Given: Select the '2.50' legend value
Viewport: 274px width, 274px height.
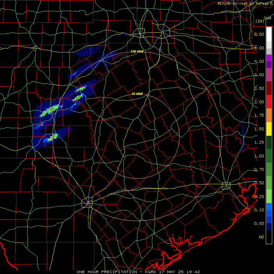Looking at the screenshot, I should (259, 88).
